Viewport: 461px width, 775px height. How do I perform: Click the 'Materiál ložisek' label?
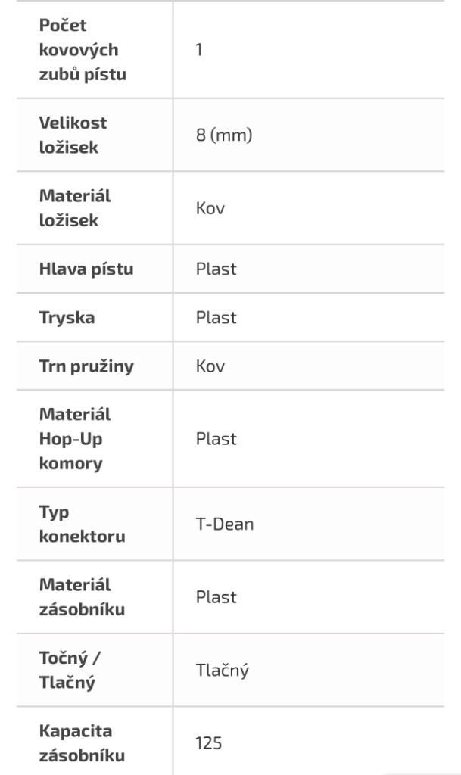pyautogui.click(x=74, y=208)
